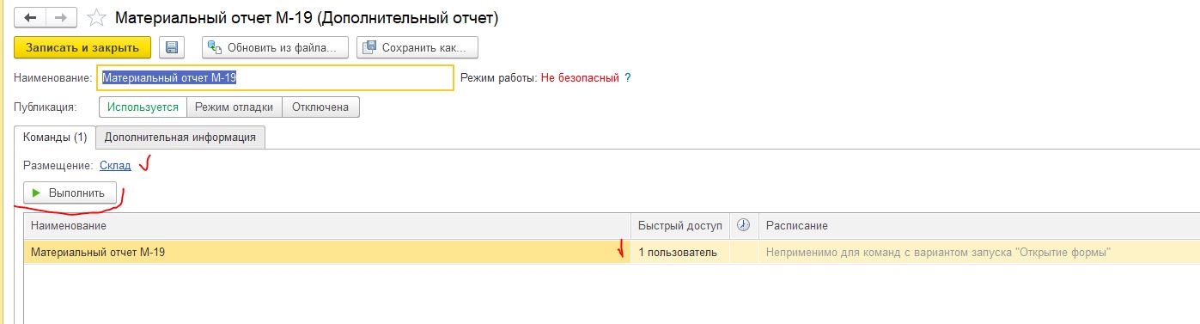The width and height of the screenshot is (1200, 324).
Task: Set publication to Отключена
Action: pyautogui.click(x=320, y=107)
